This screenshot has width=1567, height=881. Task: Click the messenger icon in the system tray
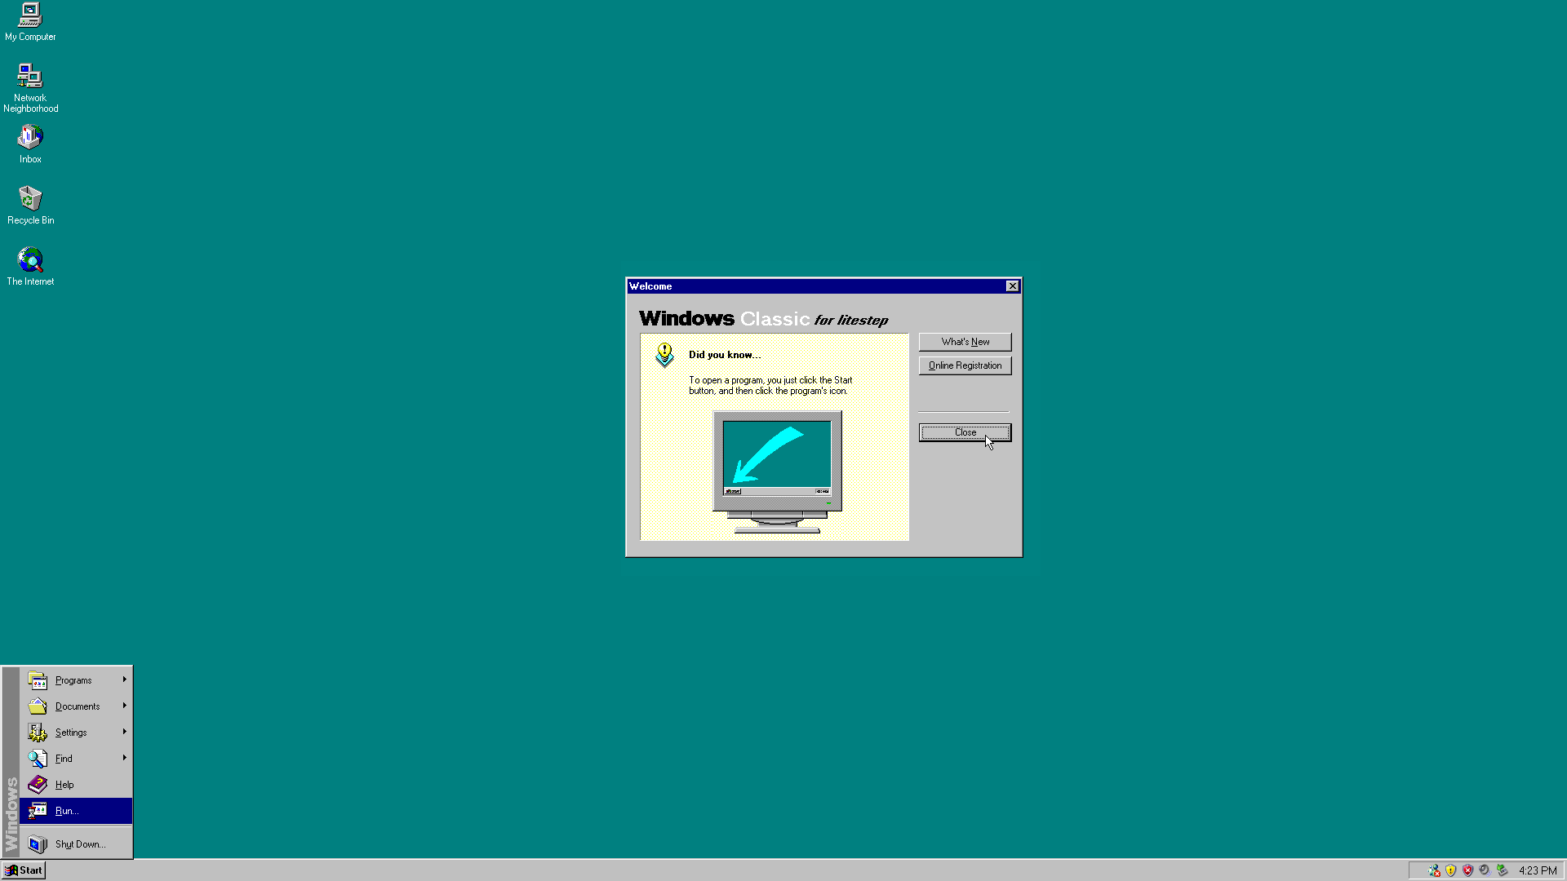pyautogui.click(x=1434, y=870)
